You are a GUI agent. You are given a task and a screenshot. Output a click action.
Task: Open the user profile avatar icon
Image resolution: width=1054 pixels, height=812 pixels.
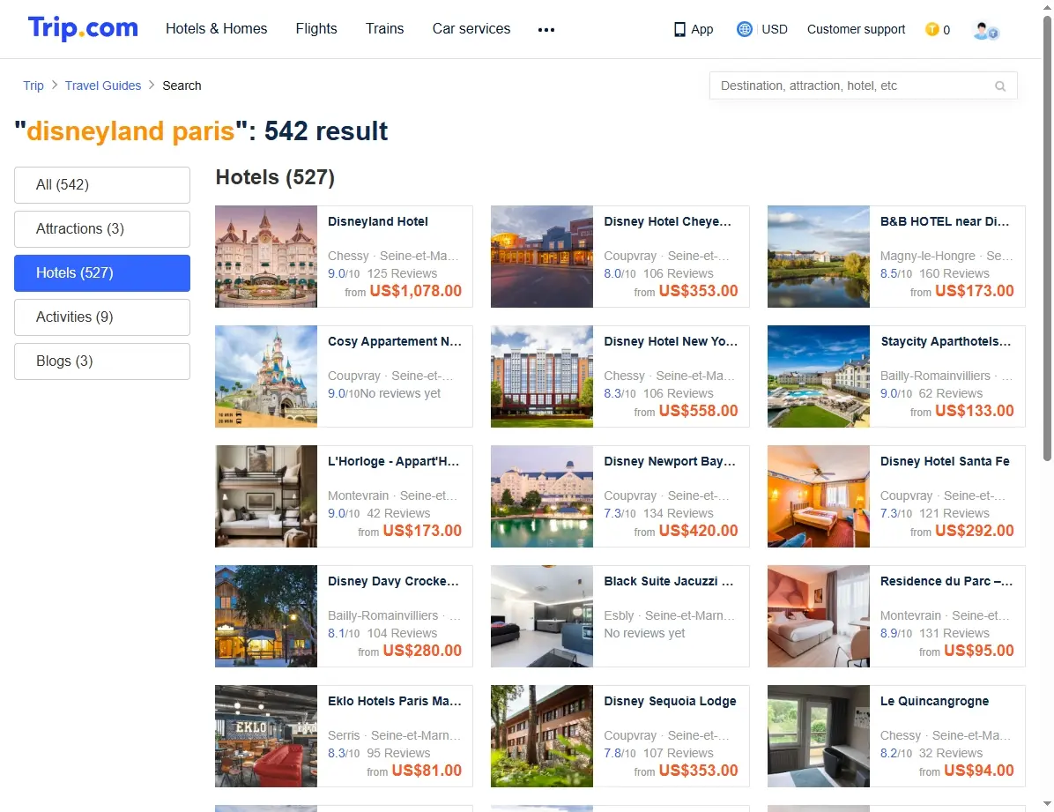[x=985, y=30]
